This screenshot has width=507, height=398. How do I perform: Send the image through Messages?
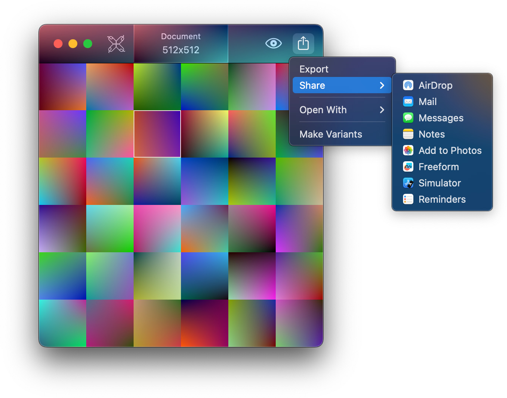[441, 118]
